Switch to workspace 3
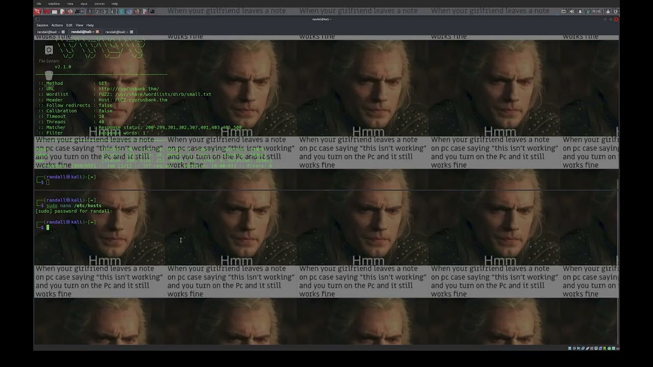 pyautogui.click(x=105, y=11)
